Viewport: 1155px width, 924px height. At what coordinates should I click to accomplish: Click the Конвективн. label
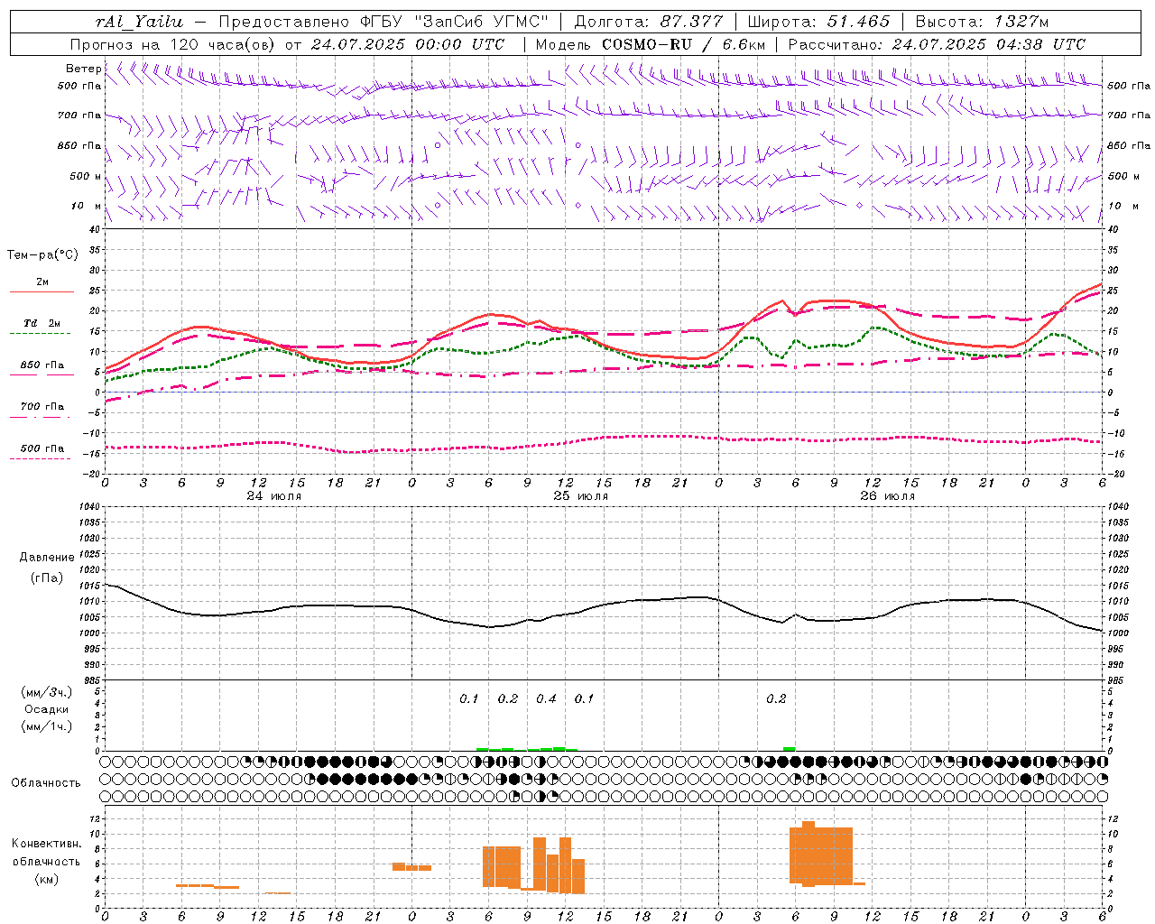pyautogui.click(x=47, y=844)
